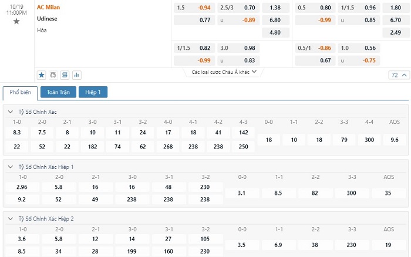Expand Các loại cược Châu Á khác
Image resolution: width=411 pixels, height=257 pixels.
[224, 72]
